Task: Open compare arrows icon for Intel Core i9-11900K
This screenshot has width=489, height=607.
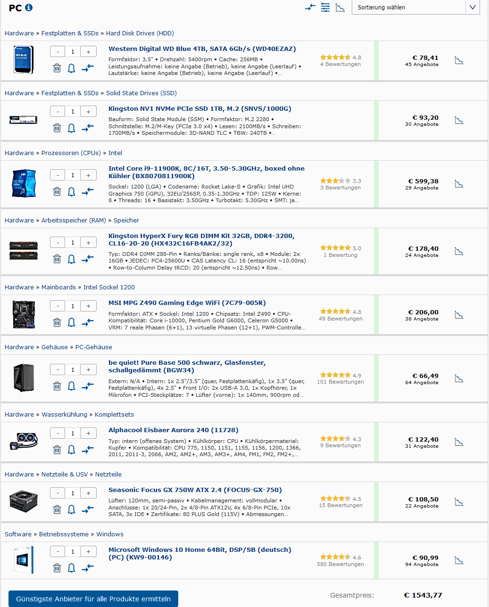Action: coord(88,191)
